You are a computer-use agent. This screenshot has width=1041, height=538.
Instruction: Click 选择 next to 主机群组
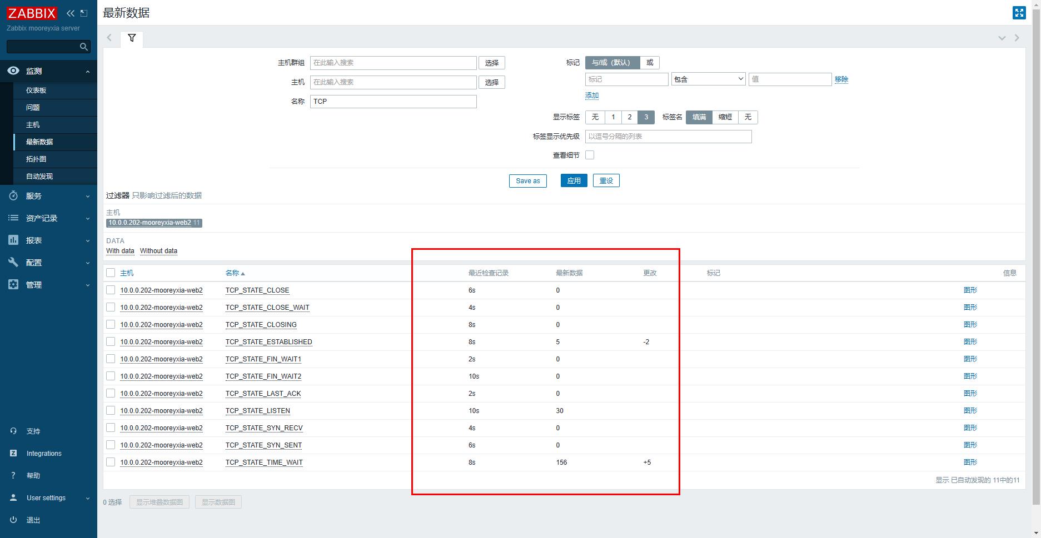[x=492, y=63]
